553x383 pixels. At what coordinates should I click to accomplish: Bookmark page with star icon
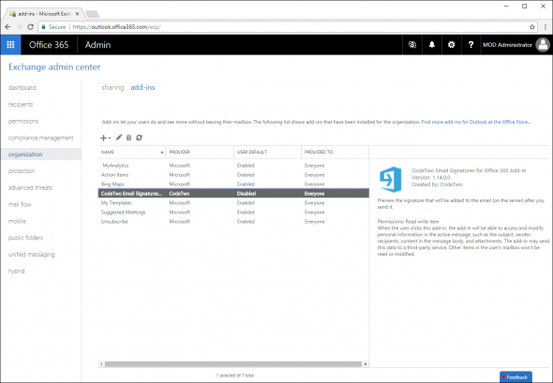(532, 27)
